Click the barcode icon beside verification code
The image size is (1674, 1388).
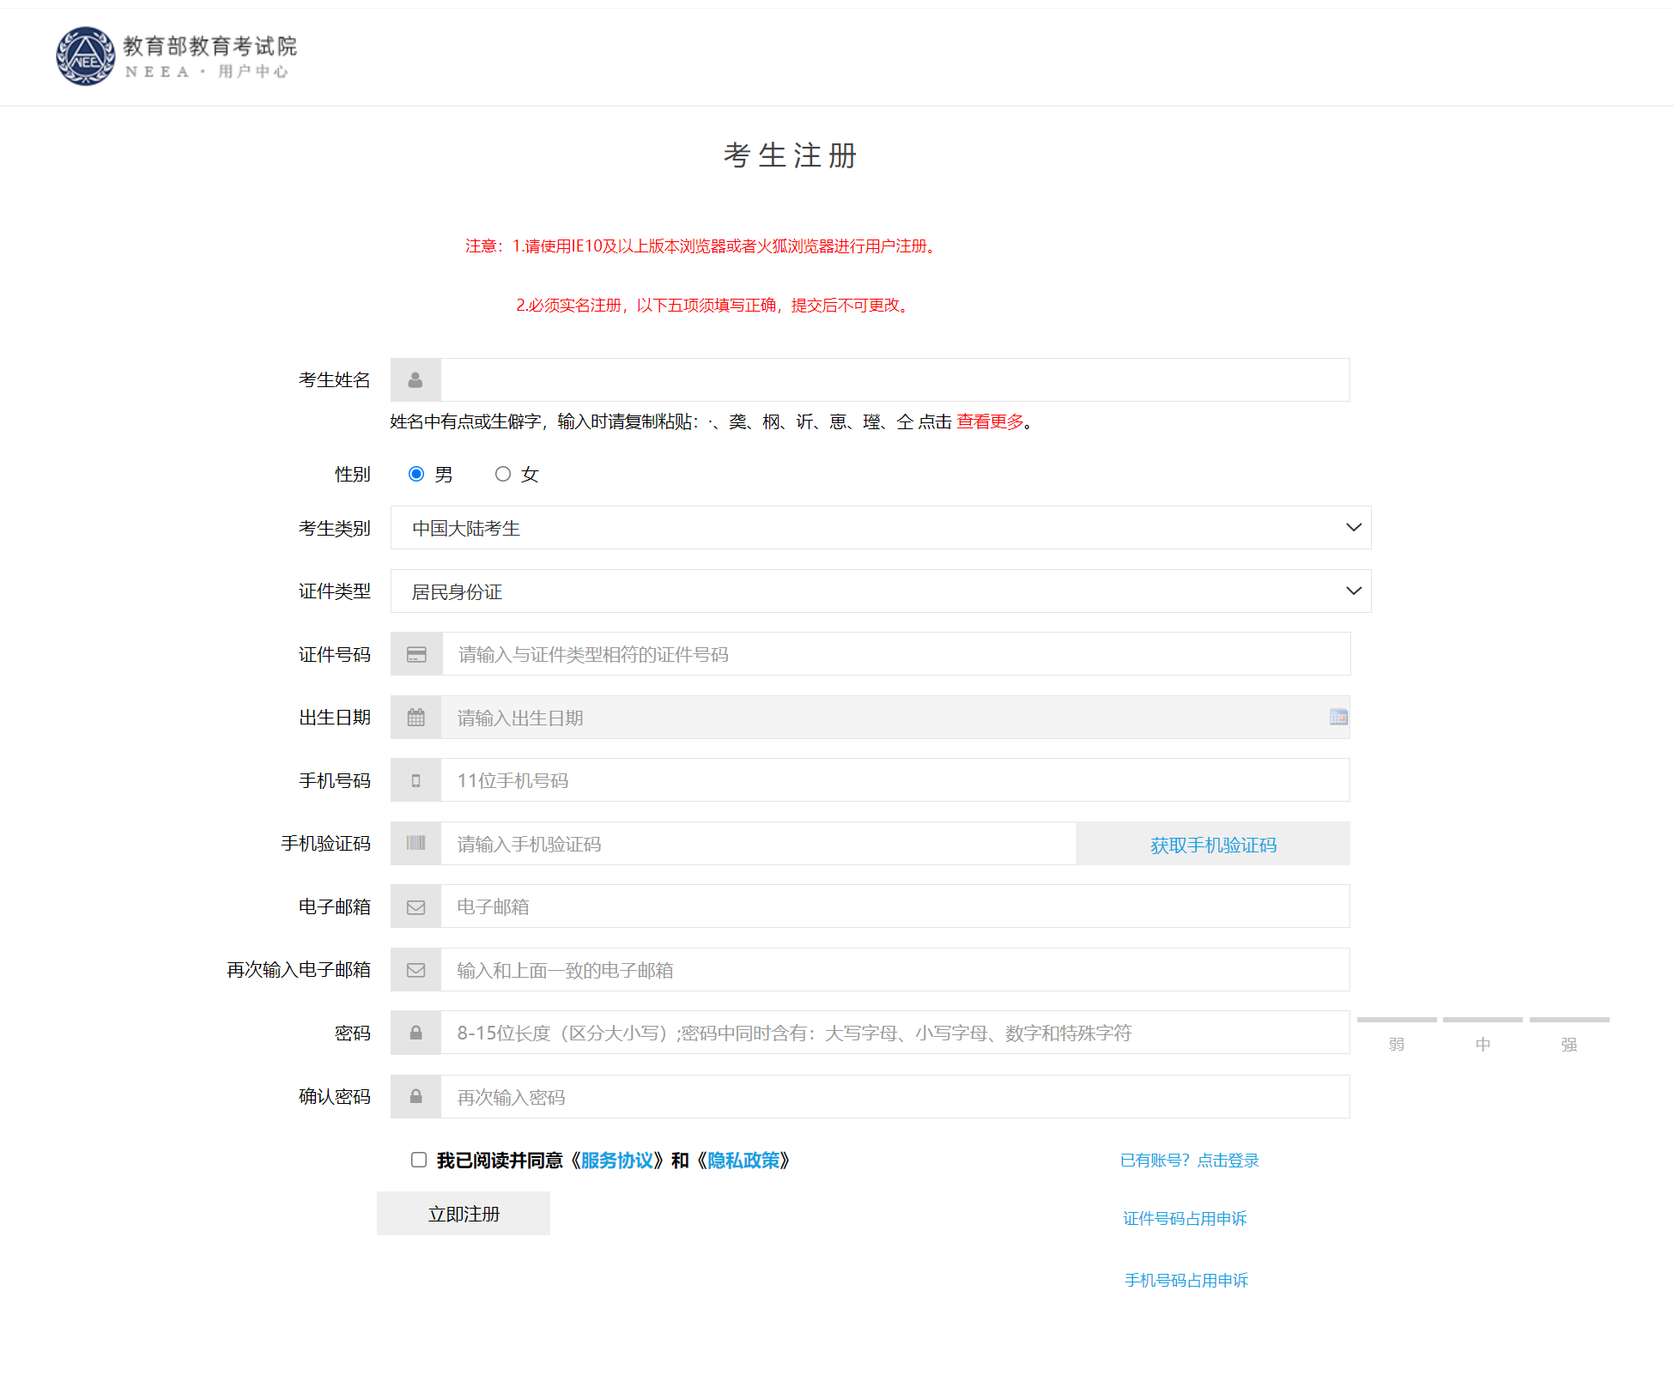pyautogui.click(x=415, y=844)
